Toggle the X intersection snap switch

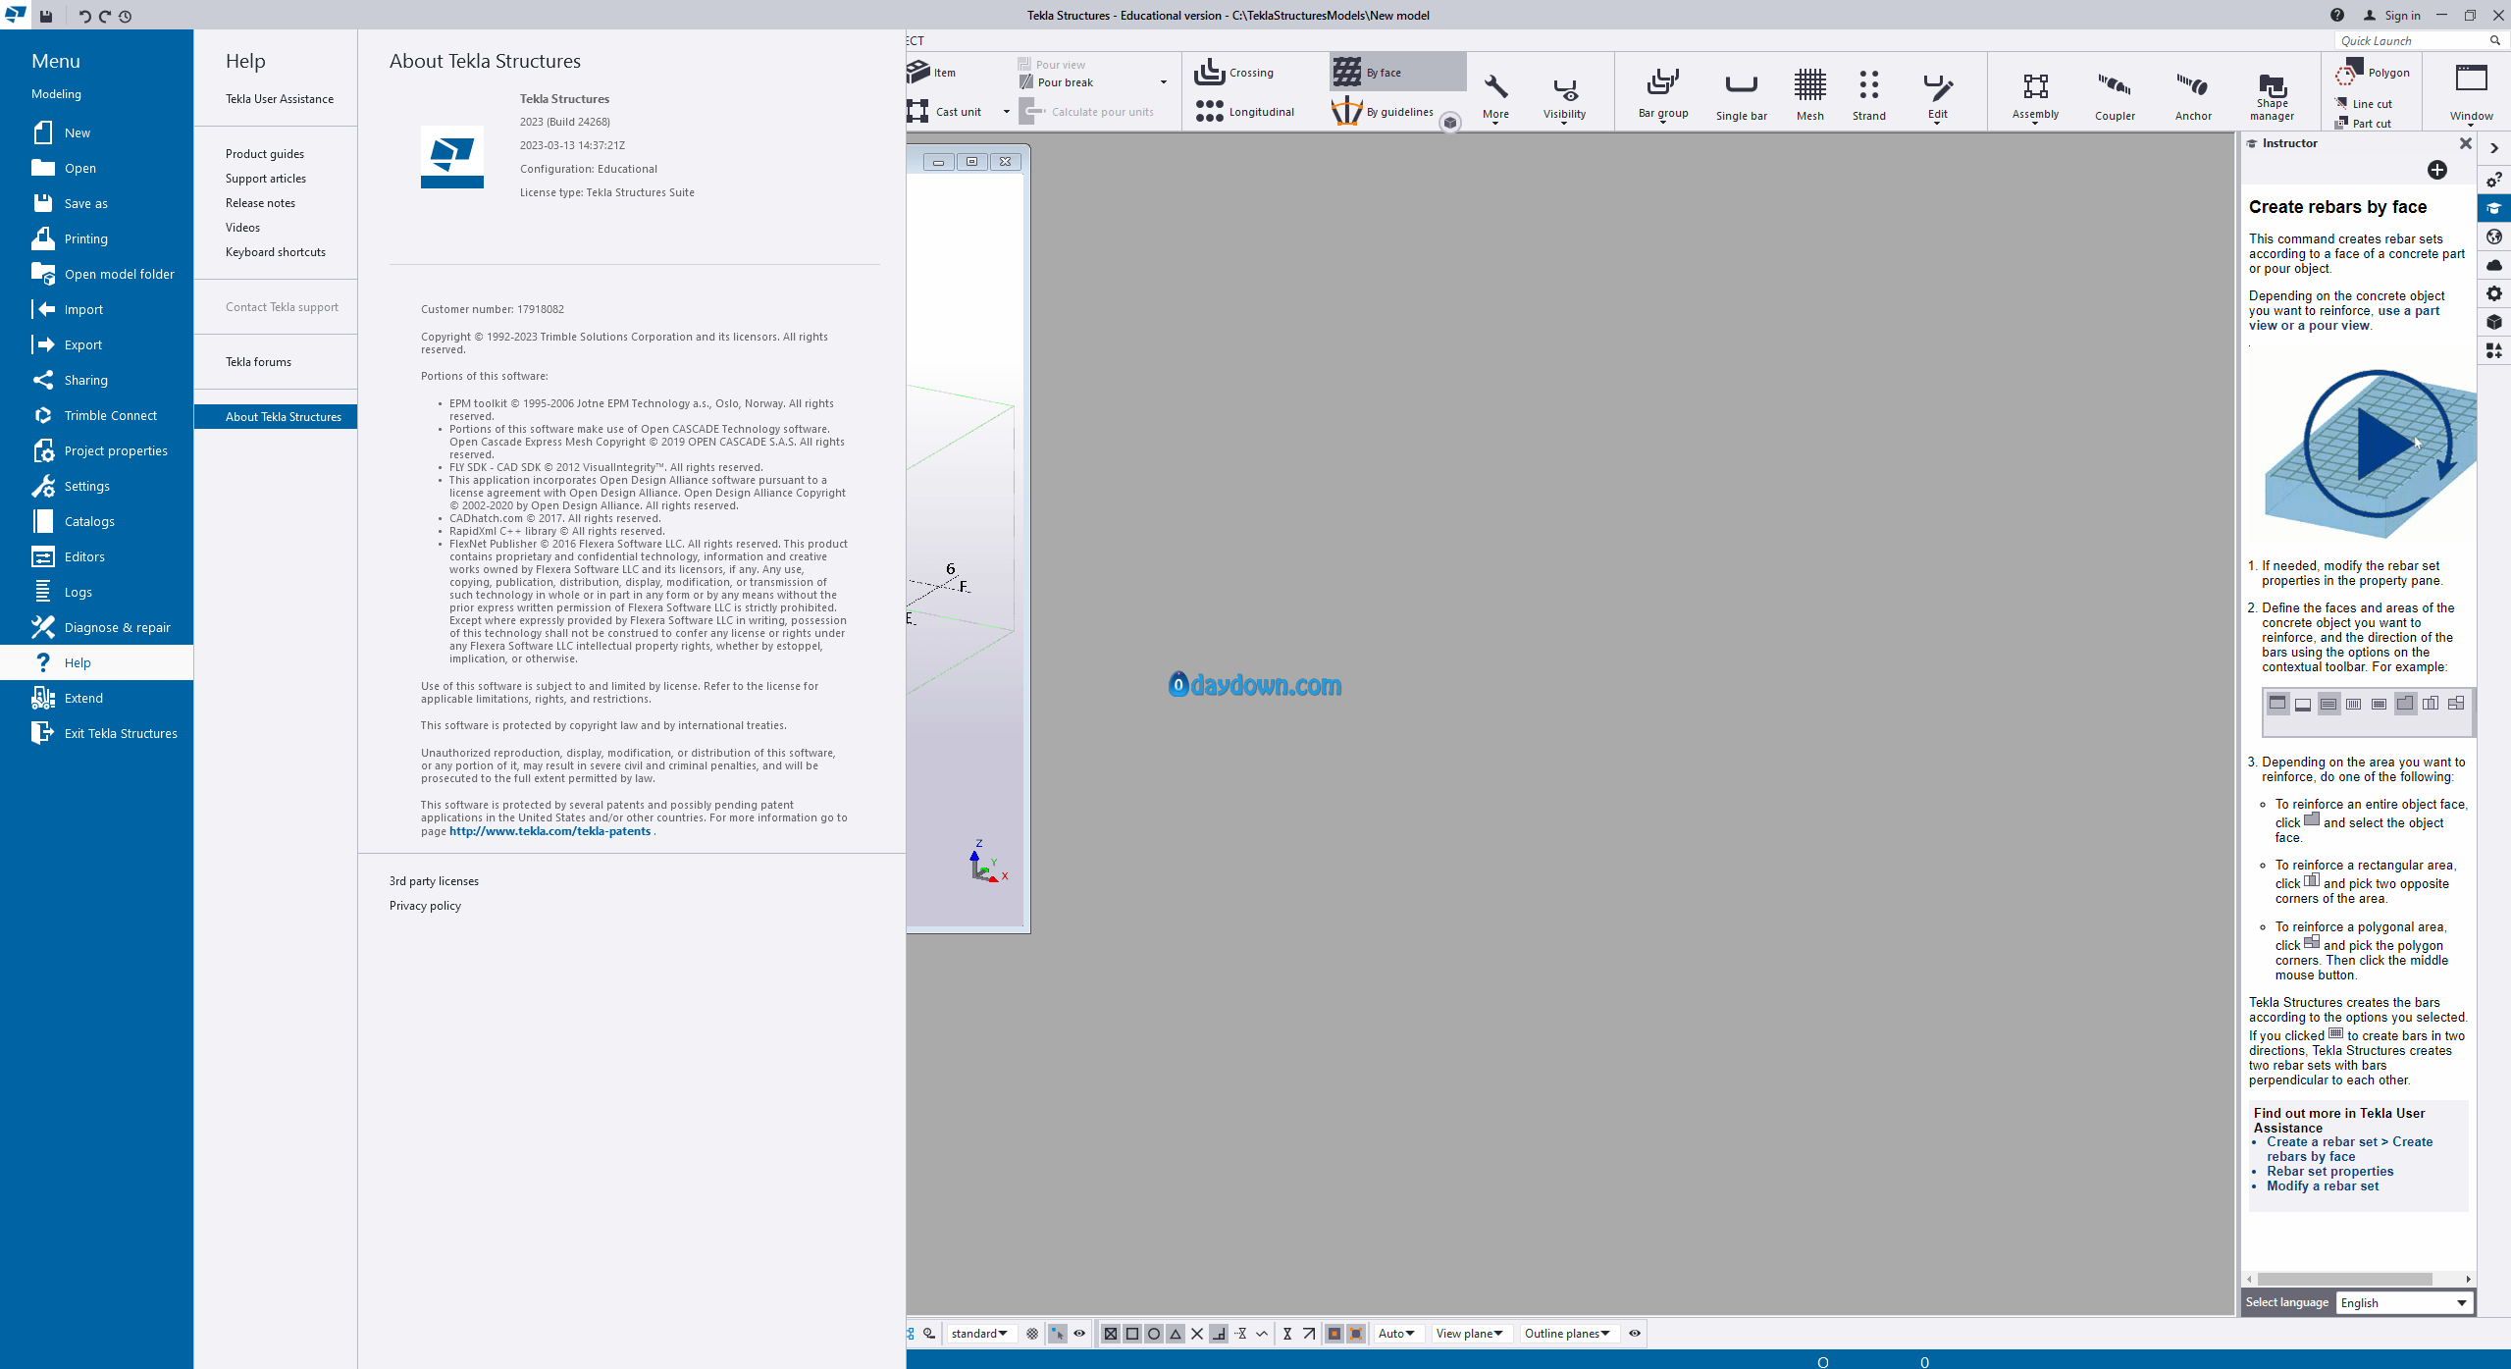coord(1197,1334)
